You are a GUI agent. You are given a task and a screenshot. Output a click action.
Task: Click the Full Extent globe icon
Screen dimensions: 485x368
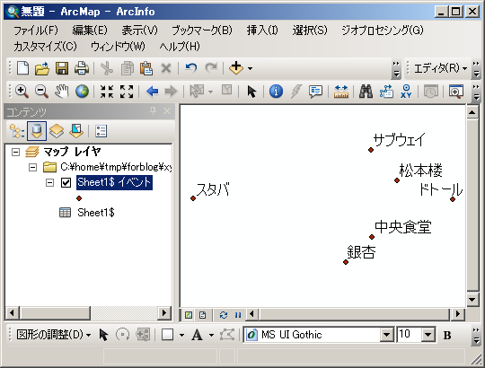(x=82, y=92)
